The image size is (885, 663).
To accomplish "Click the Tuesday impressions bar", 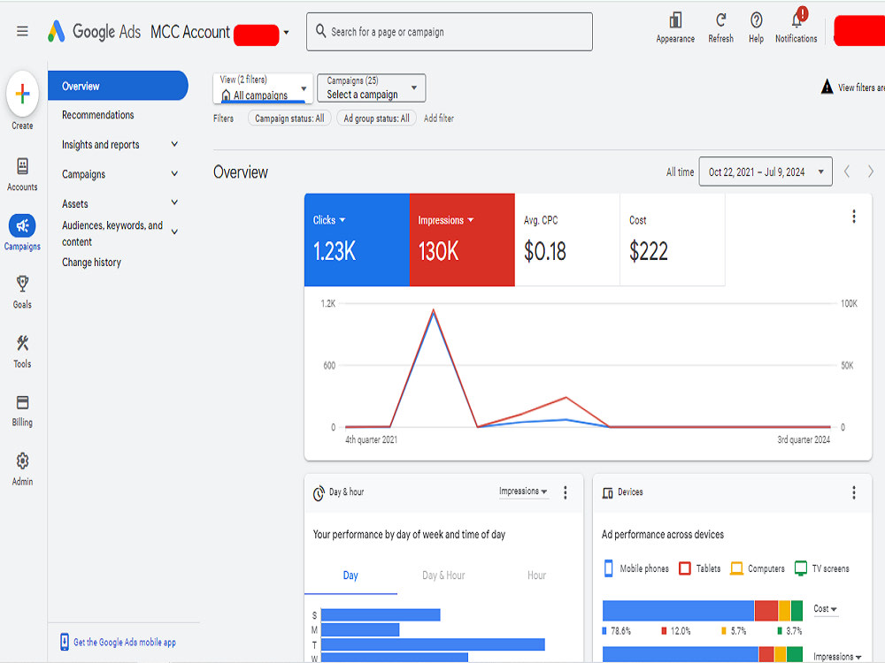I will (433, 644).
